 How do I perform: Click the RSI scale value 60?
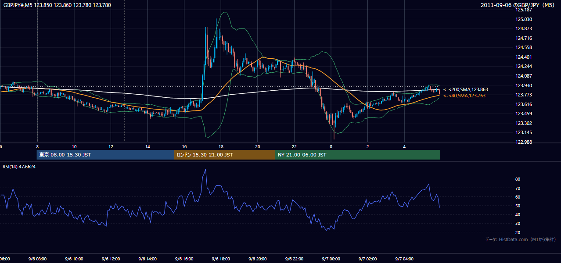pos(518,197)
